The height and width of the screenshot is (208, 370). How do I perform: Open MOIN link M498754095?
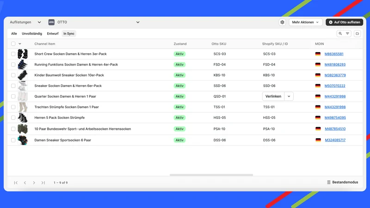click(x=335, y=118)
